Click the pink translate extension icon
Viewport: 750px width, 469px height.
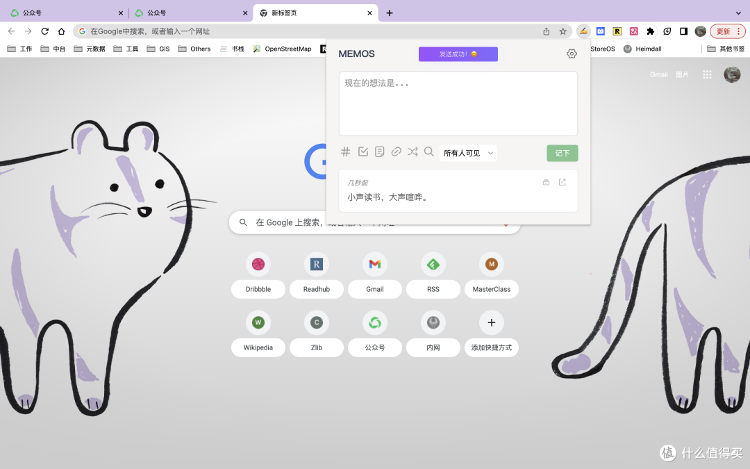pyautogui.click(x=634, y=31)
